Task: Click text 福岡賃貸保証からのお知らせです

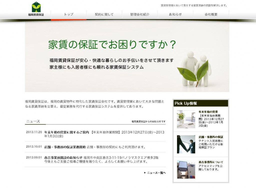Action: tap(148, 122)
